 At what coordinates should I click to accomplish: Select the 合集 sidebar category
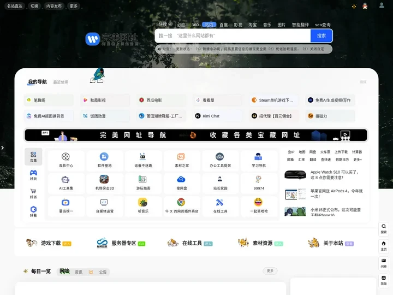pos(33,157)
